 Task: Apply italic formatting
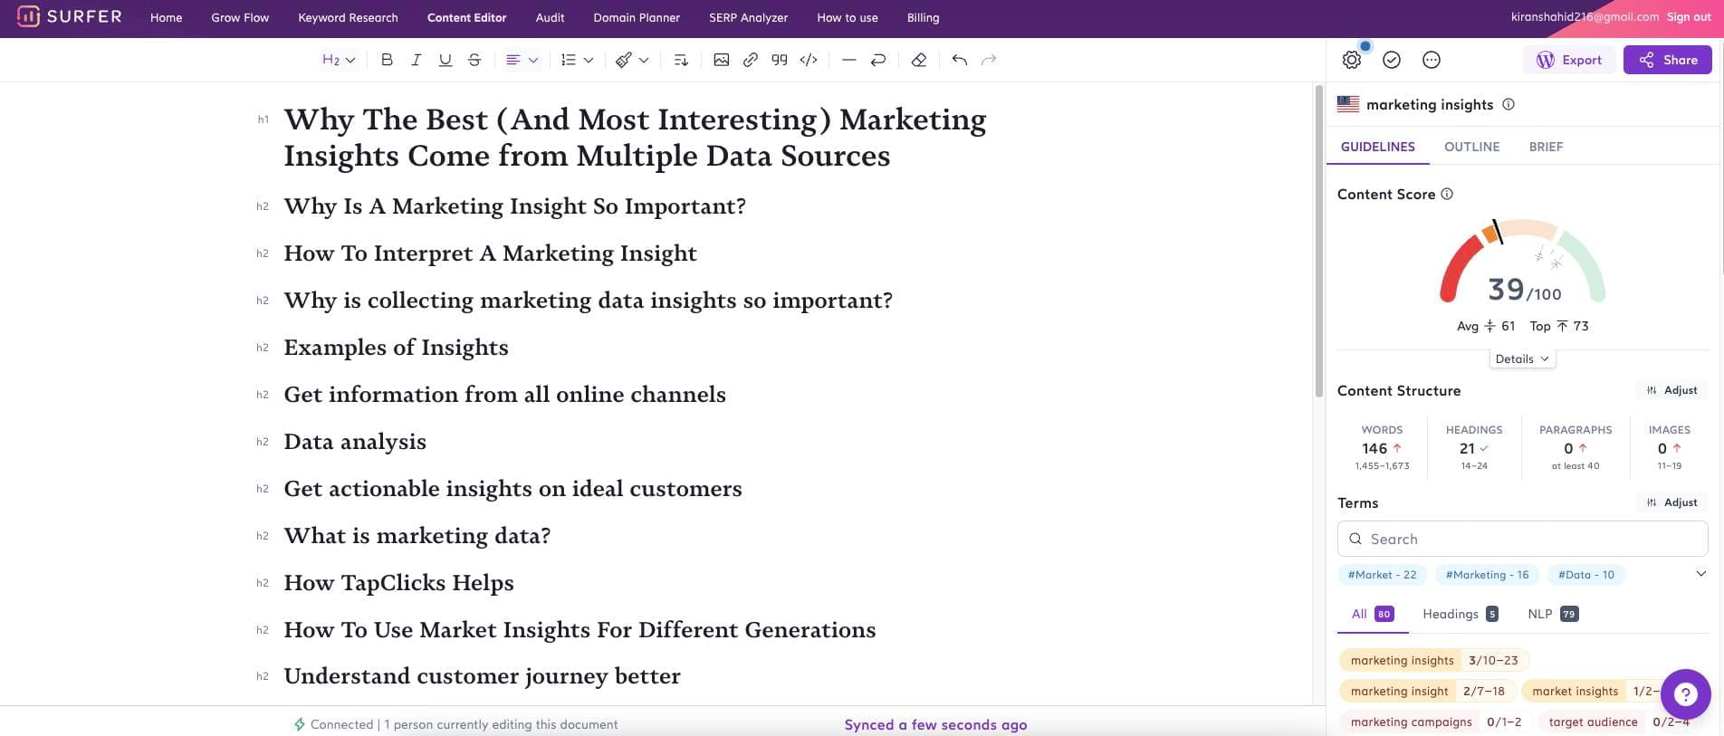416,60
